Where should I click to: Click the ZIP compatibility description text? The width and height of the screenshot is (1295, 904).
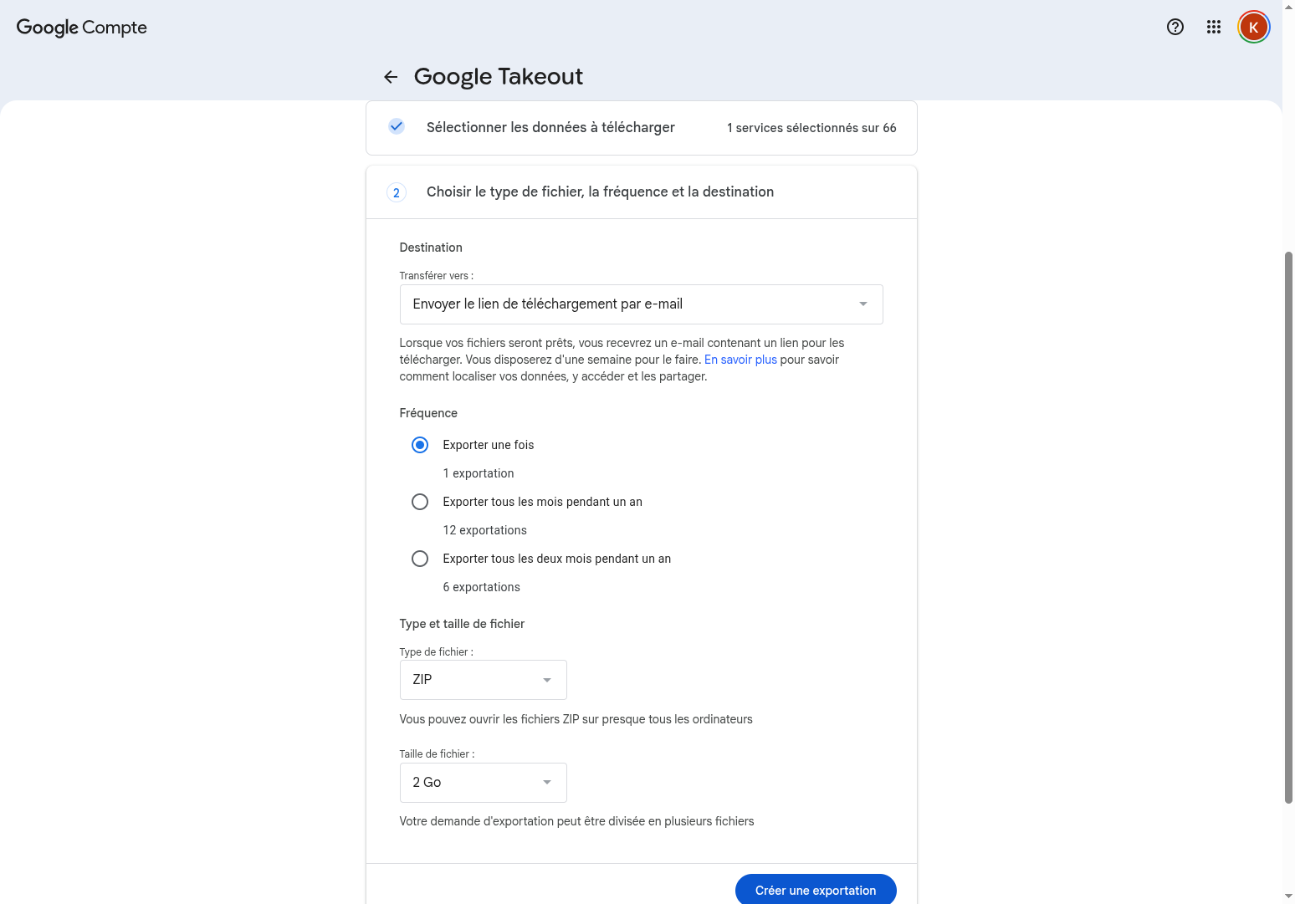(576, 719)
